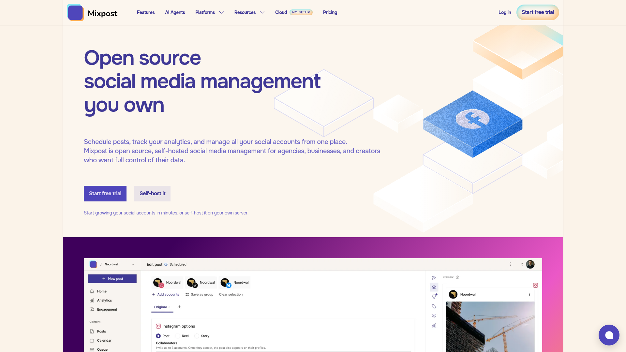626x352 pixels.
Task: Click the tag icon in the editor sidebar
Action: (x=434, y=306)
